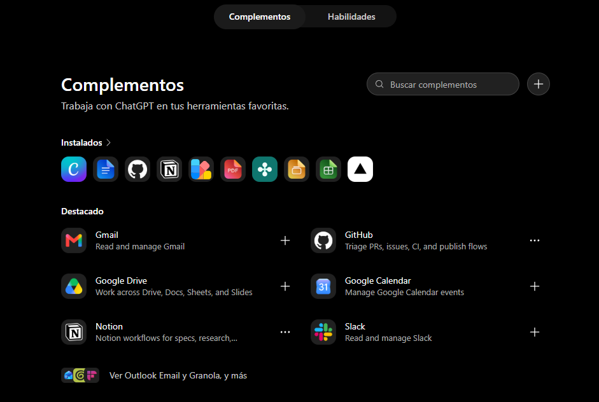The width and height of the screenshot is (599, 402).
Task: Open the installed orange slides plugin icon
Action: 297,169
